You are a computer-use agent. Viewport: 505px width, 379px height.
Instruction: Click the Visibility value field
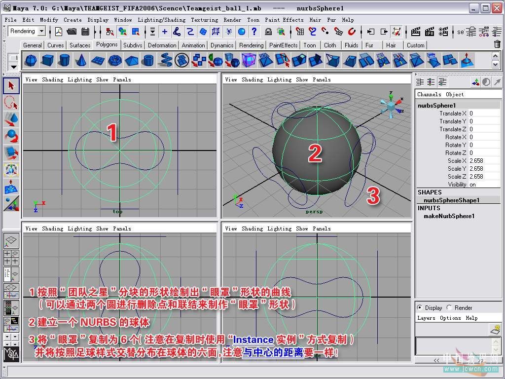pos(484,185)
